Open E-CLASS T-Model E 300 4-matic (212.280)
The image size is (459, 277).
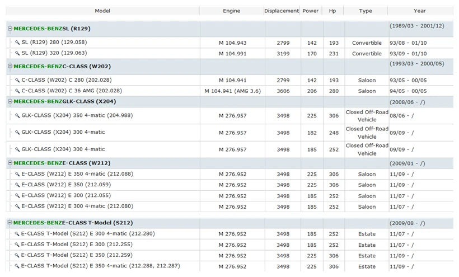pyautogui.click(x=88, y=233)
